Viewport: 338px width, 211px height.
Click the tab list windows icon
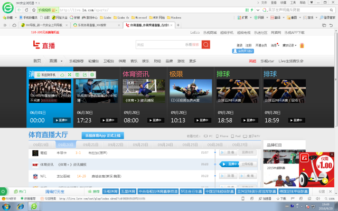(324, 25)
